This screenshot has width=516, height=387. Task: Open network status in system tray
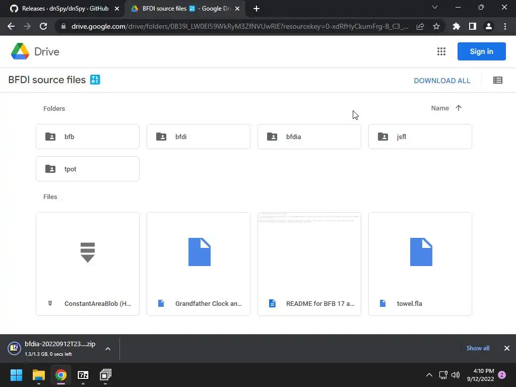[x=443, y=375]
